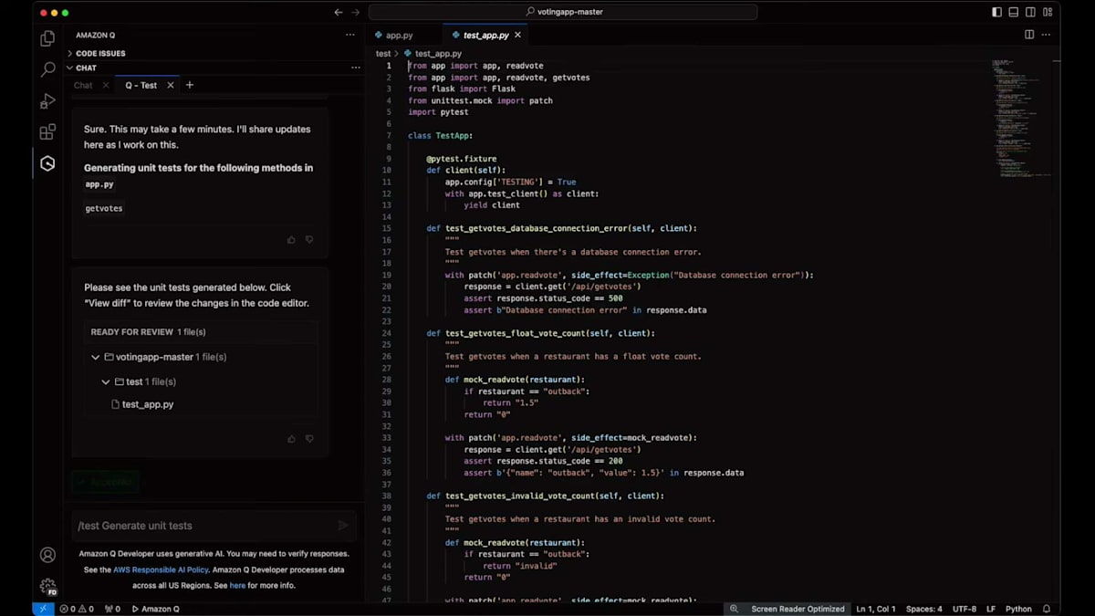Open Customize Layout control
Image resolution: width=1095 pixels, height=616 pixels.
(x=1048, y=12)
